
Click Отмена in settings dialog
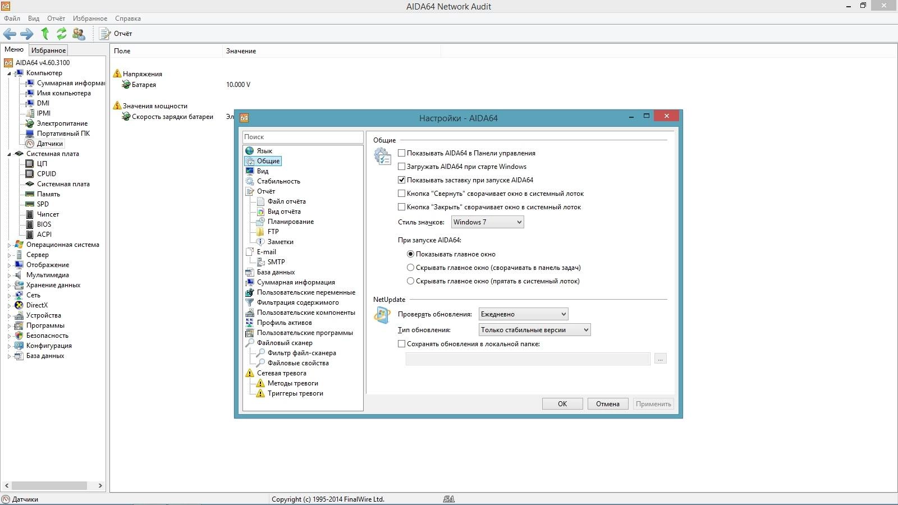point(608,404)
